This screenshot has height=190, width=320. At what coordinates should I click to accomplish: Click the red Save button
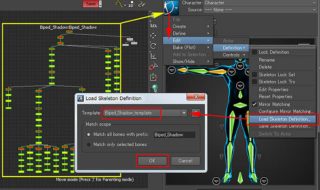pyautogui.click(x=90, y=4)
